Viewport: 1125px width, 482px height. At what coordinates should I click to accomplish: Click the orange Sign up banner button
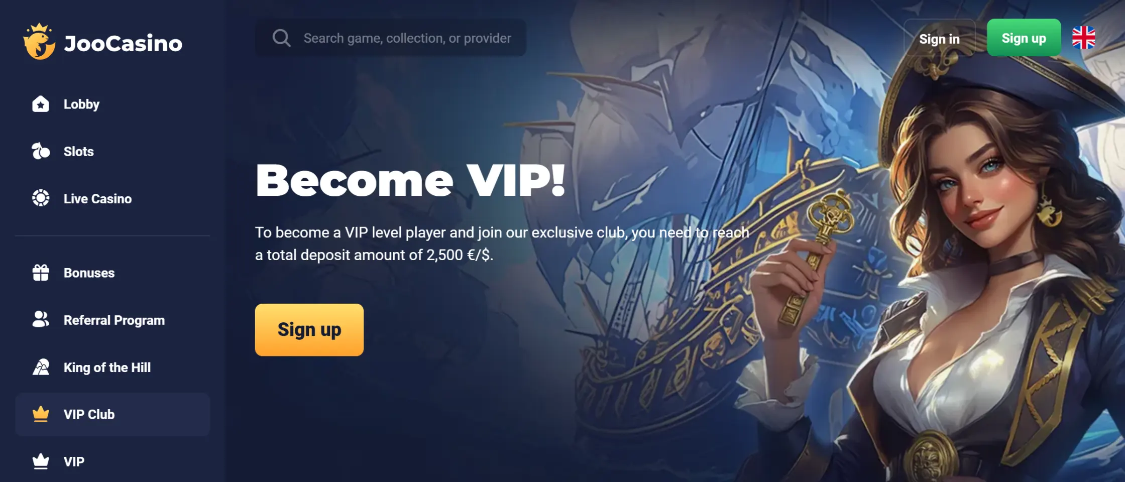pyautogui.click(x=309, y=330)
